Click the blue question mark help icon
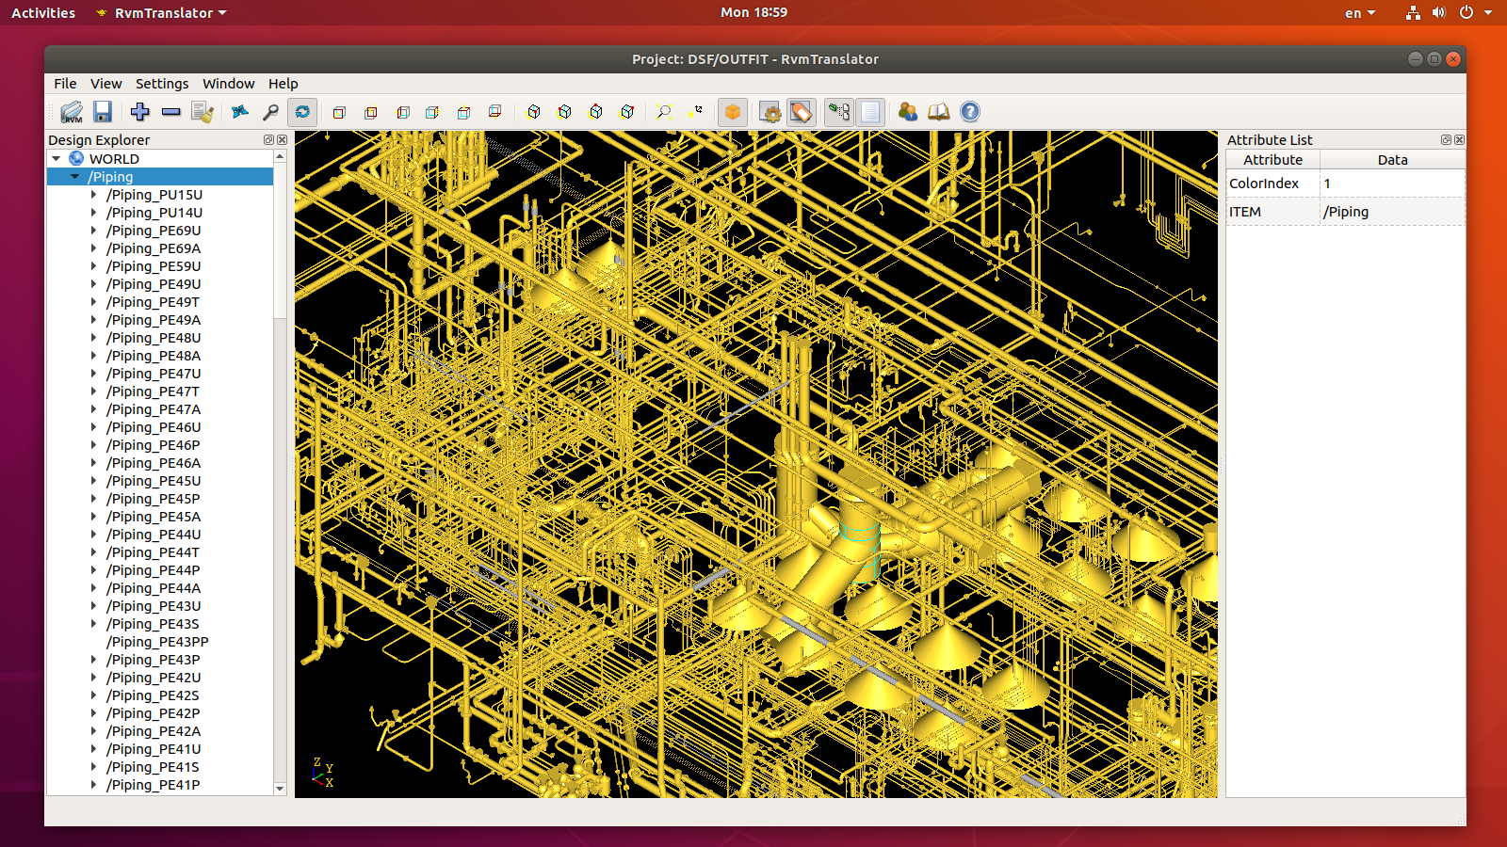 (969, 112)
